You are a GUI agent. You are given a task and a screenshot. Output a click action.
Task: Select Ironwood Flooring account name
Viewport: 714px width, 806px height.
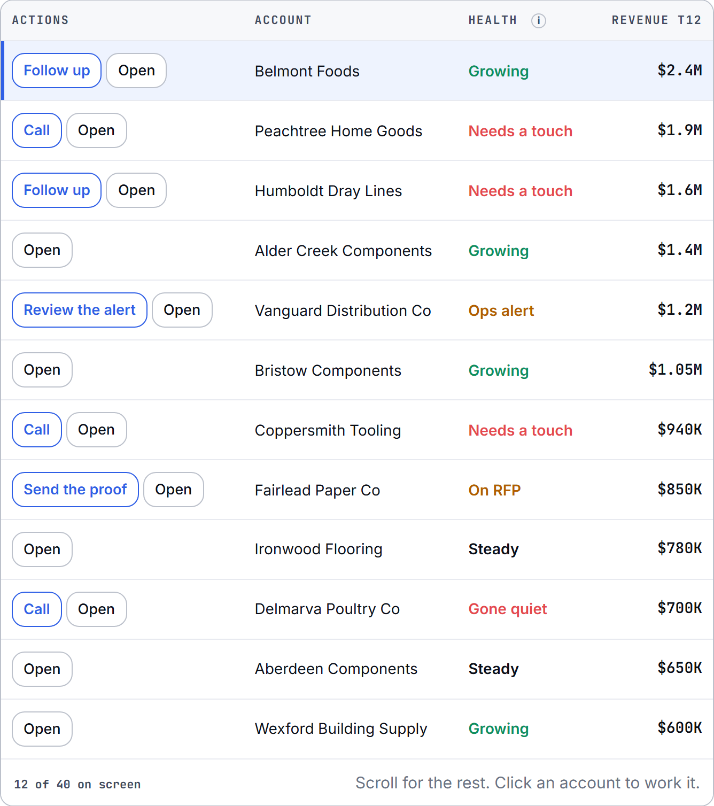point(319,549)
